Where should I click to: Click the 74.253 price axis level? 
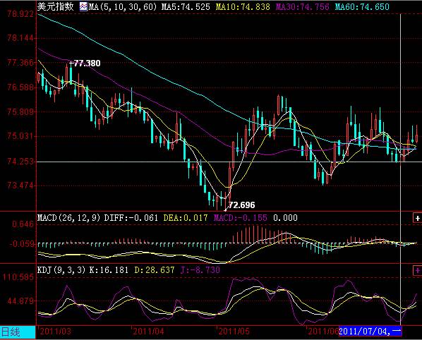(x=20, y=162)
